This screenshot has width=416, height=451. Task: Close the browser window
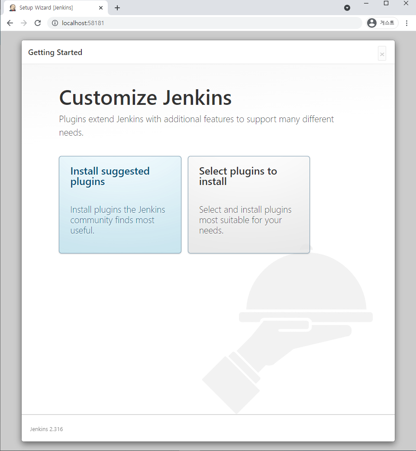(x=406, y=3)
